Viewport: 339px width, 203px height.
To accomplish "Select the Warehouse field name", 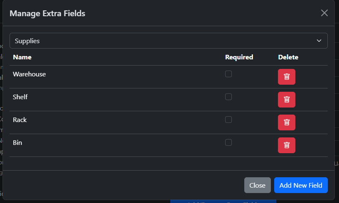I will pyautogui.click(x=29, y=74).
